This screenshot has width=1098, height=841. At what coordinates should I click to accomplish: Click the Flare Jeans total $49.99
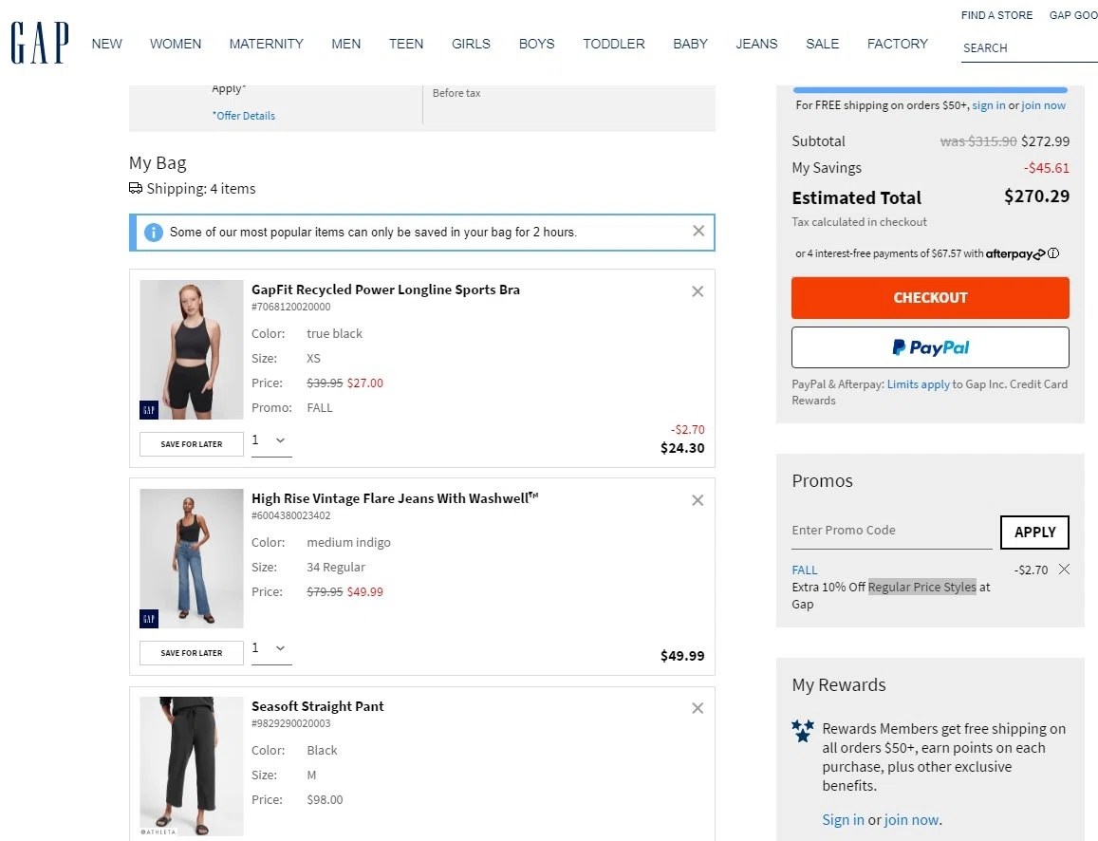click(682, 656)
